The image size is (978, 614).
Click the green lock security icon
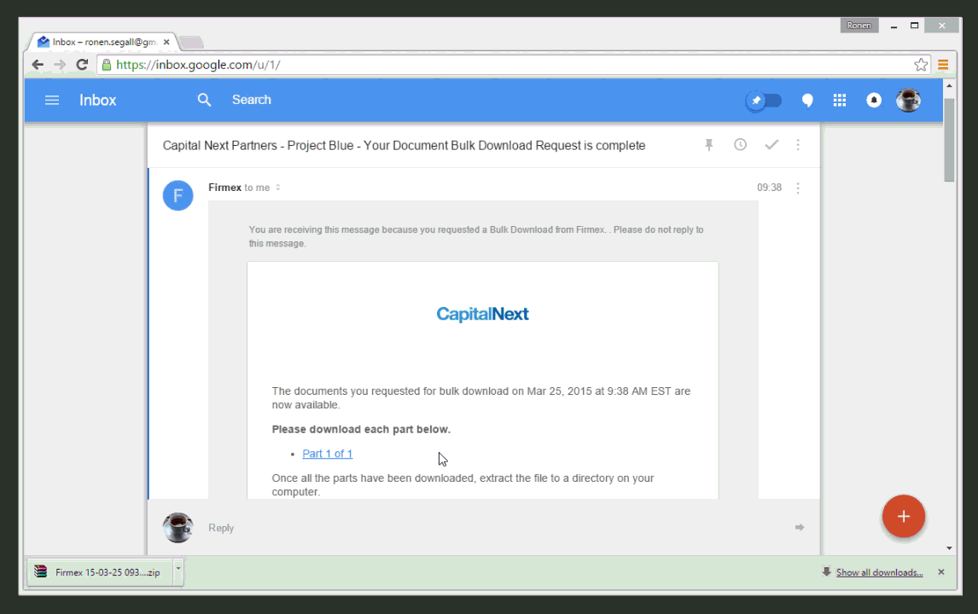(107, 65)
